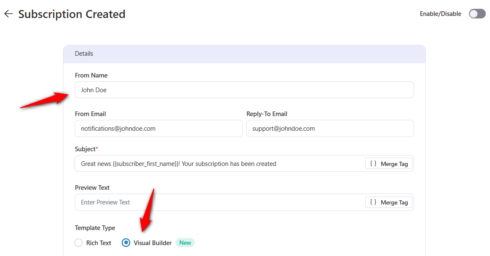Click the New badge next to Visual Builder

coord(185,243)
